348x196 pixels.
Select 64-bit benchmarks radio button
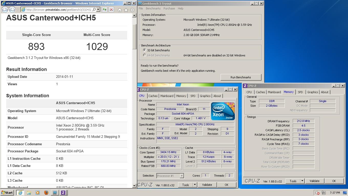pyautogui.click(x=145, y=55)
